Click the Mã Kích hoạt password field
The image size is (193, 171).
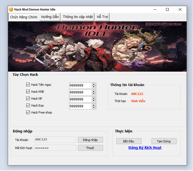click(x=55, y=148)
